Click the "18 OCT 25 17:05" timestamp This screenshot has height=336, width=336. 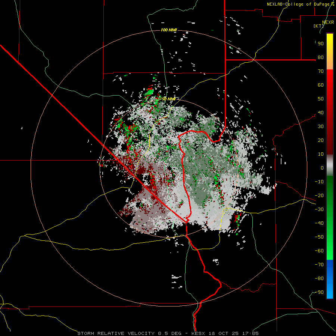pyautogui.click(x=233, y=333)
